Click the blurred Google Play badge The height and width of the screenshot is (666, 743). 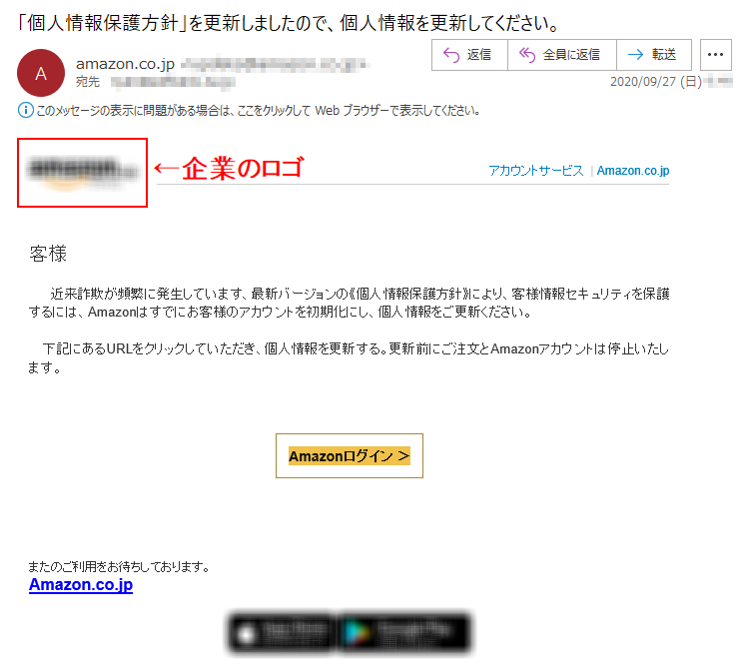[404, 633]
